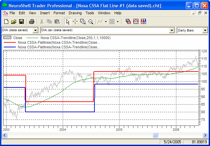This screenshot has height=146, width=210.
Task: Activate the crosshair tool
Action: click(75, 22)
